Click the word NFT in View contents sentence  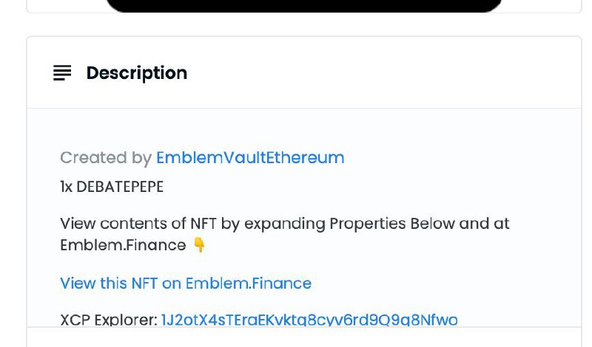[203, 224]
